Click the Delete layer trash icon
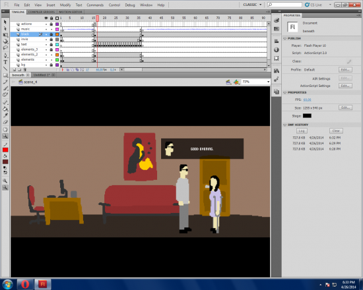The width and height of the screenshot is (363, 290). pyautogui.click(x=25, y=70)
